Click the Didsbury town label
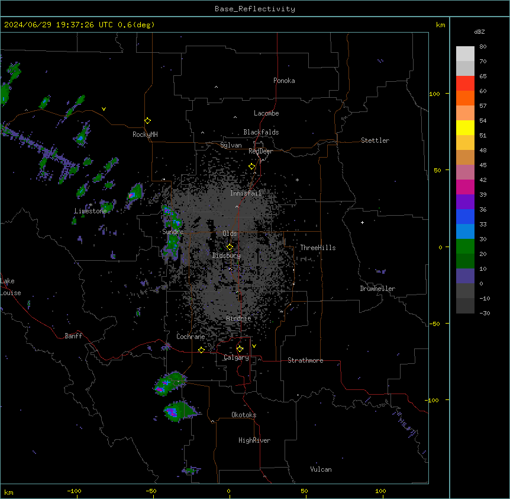The height and width of the screenshot is (499, 510). pos(227,255)
